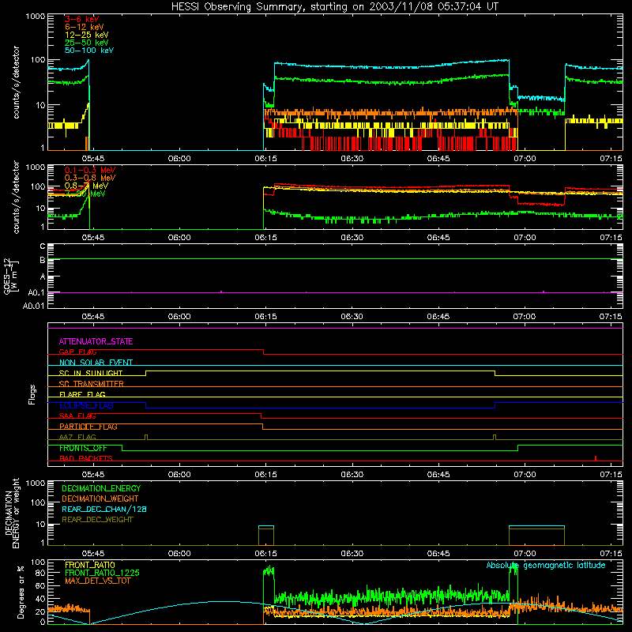
Task: Select the NON_SOLAR_EVENT flag label
Action: [96, 363]
